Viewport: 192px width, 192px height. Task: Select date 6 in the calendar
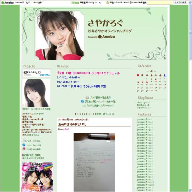(x=138, y=82)
